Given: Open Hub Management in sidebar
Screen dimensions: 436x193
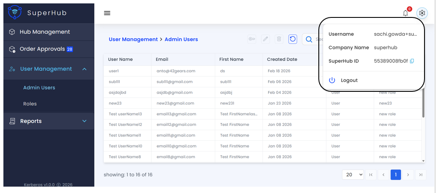Looking at the screenshot, I should 45,32.
